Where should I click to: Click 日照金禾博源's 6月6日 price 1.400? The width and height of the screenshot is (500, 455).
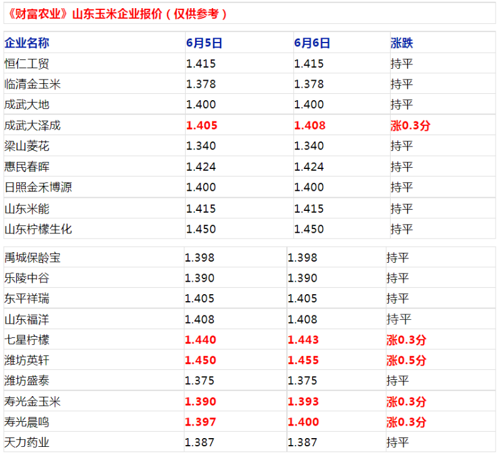coord(309,187)
